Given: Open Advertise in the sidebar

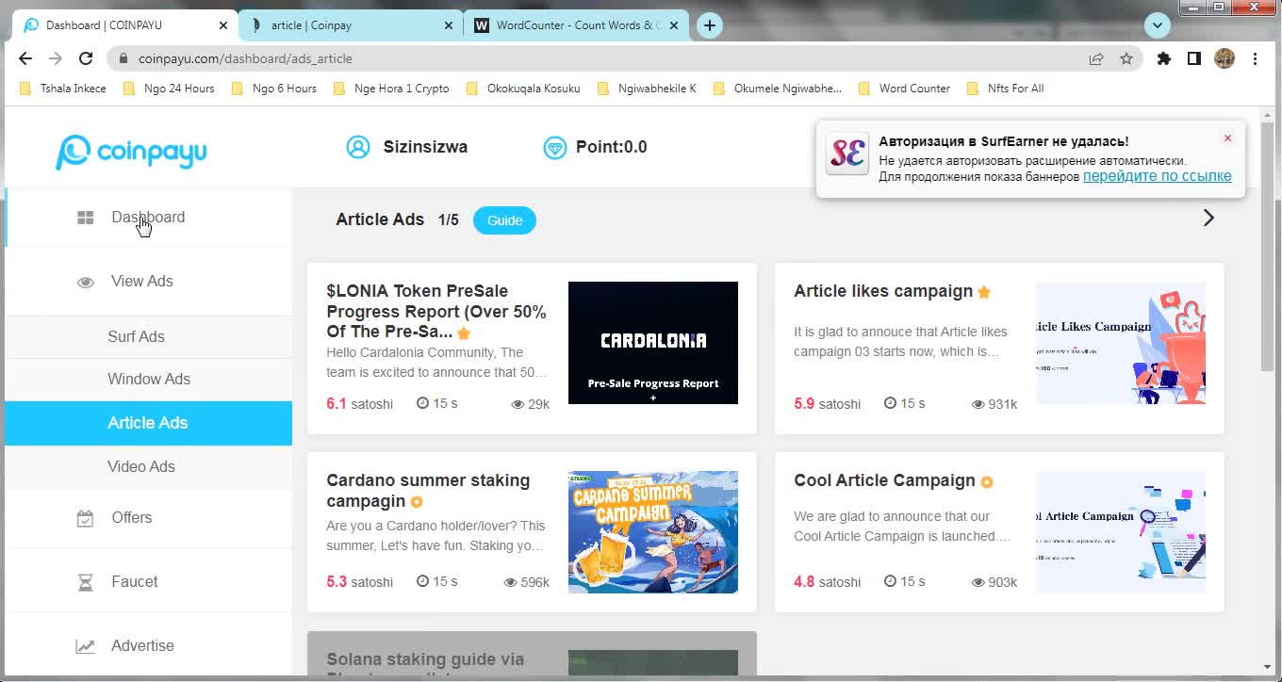Looking at the screenshot, I should click(x=148, y=646).
